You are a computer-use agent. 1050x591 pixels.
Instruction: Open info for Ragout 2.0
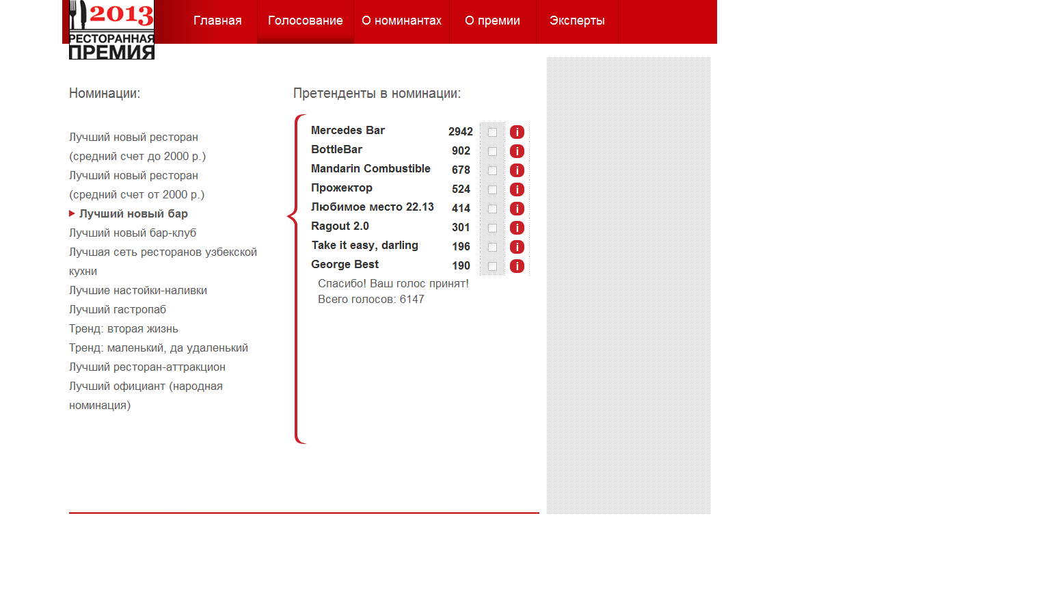[517, 228]
